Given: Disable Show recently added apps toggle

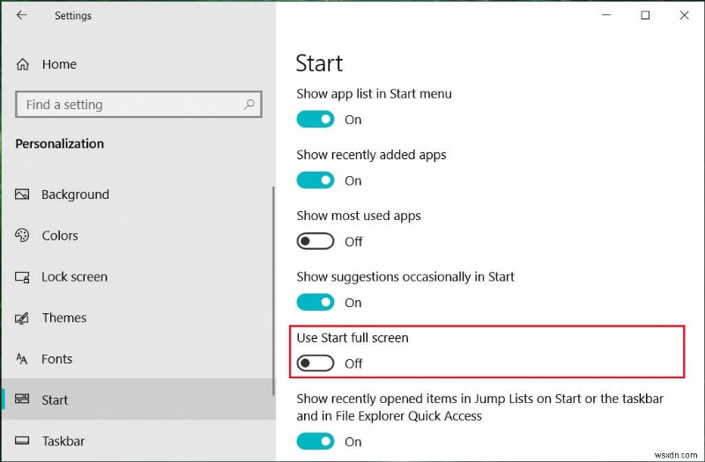Looking at the screenshot, I should (315, 180).
